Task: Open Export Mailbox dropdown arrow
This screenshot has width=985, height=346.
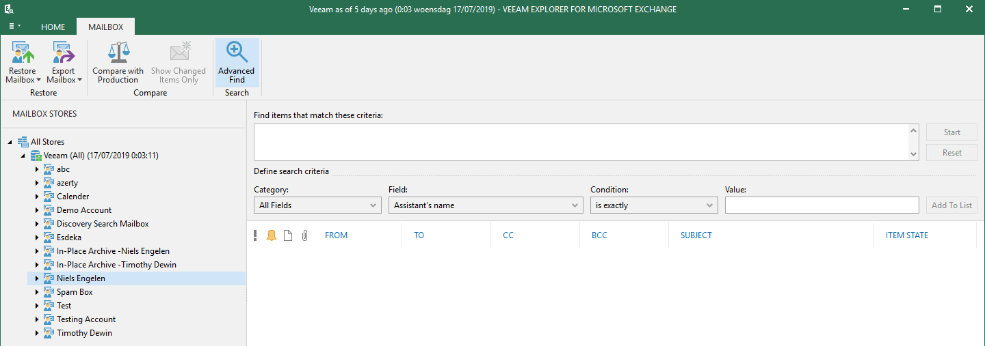Action: click(x=79, y=80)
